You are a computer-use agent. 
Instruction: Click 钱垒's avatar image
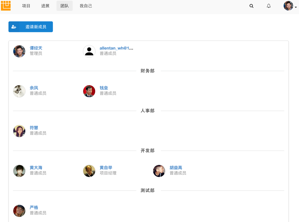[x=89, y=91]
